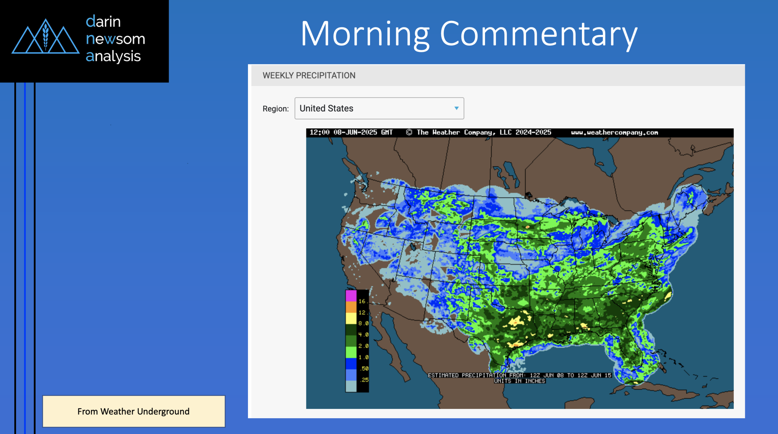Click the darin newsom analysis text
This screenshot has width=778, height=434.
[x=115, y=39]
